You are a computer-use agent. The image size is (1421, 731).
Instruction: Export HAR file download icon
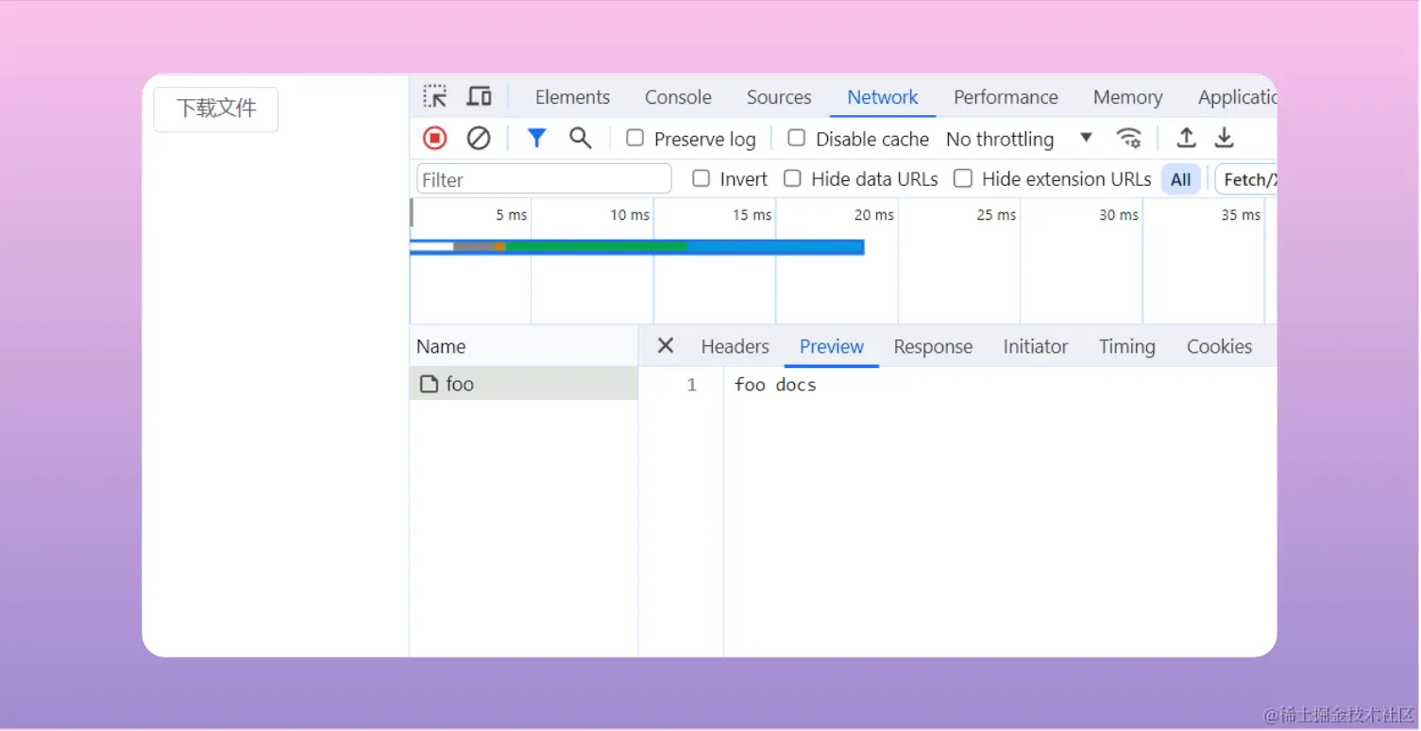tap(1224, 138)
